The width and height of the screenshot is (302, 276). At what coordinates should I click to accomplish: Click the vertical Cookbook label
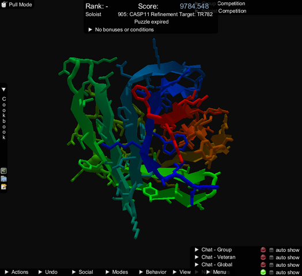click(4, 118)
